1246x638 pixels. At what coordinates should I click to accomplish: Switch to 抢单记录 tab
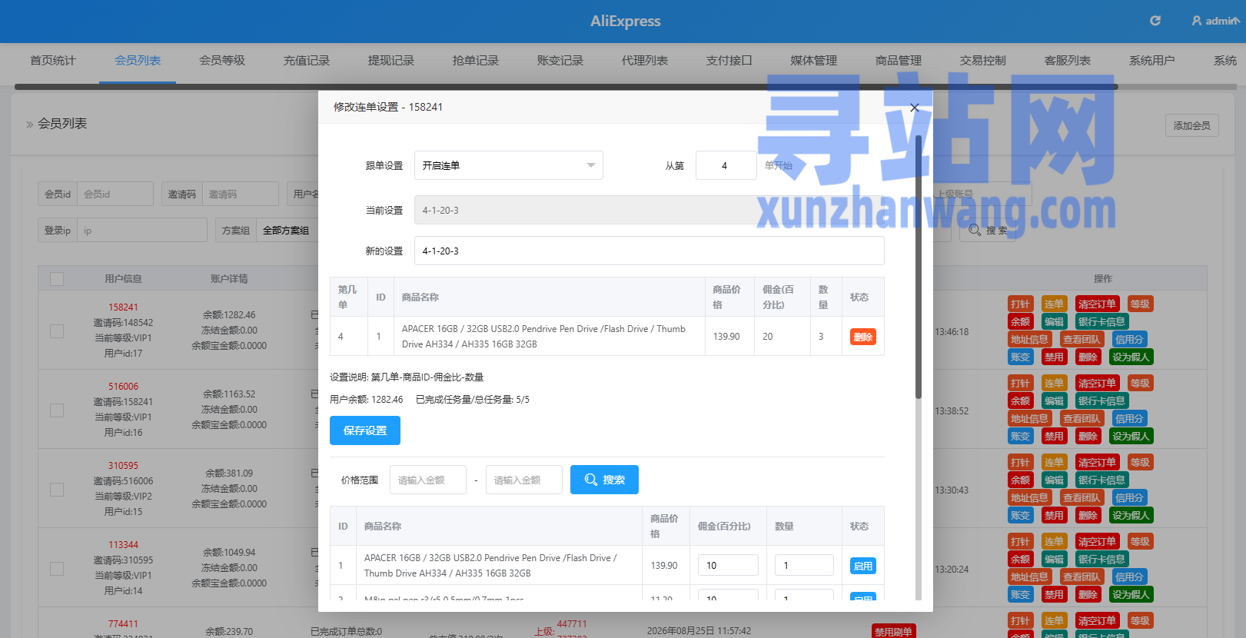click(x=476, y=60)
